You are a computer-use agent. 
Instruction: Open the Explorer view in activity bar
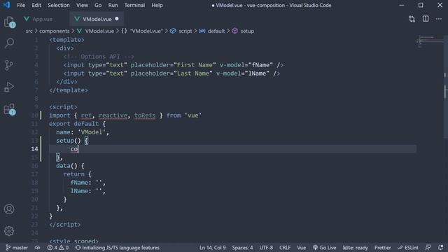tap(9, 22)
